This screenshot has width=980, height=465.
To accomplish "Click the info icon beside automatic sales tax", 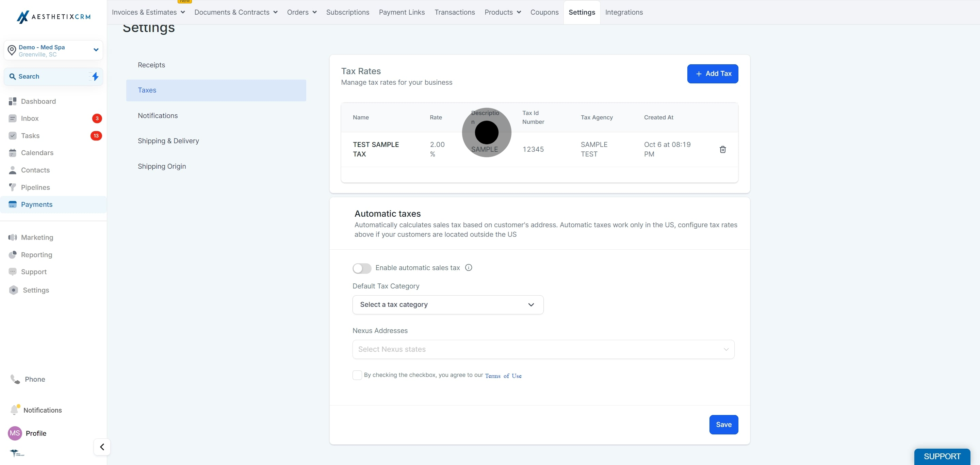I will coord(468,268).
